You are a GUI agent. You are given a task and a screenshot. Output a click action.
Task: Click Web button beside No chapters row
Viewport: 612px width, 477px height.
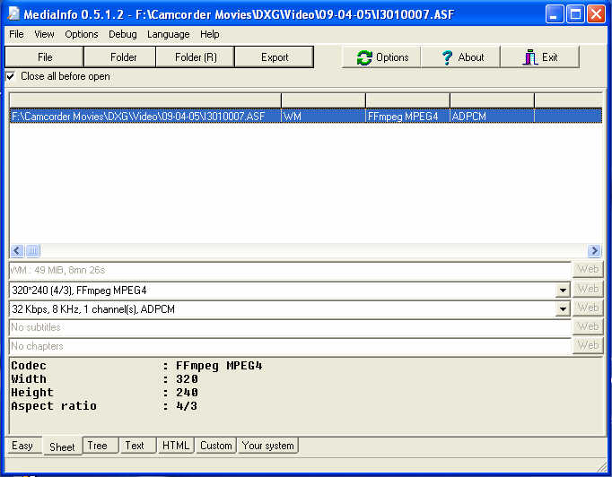coord(588,345)
